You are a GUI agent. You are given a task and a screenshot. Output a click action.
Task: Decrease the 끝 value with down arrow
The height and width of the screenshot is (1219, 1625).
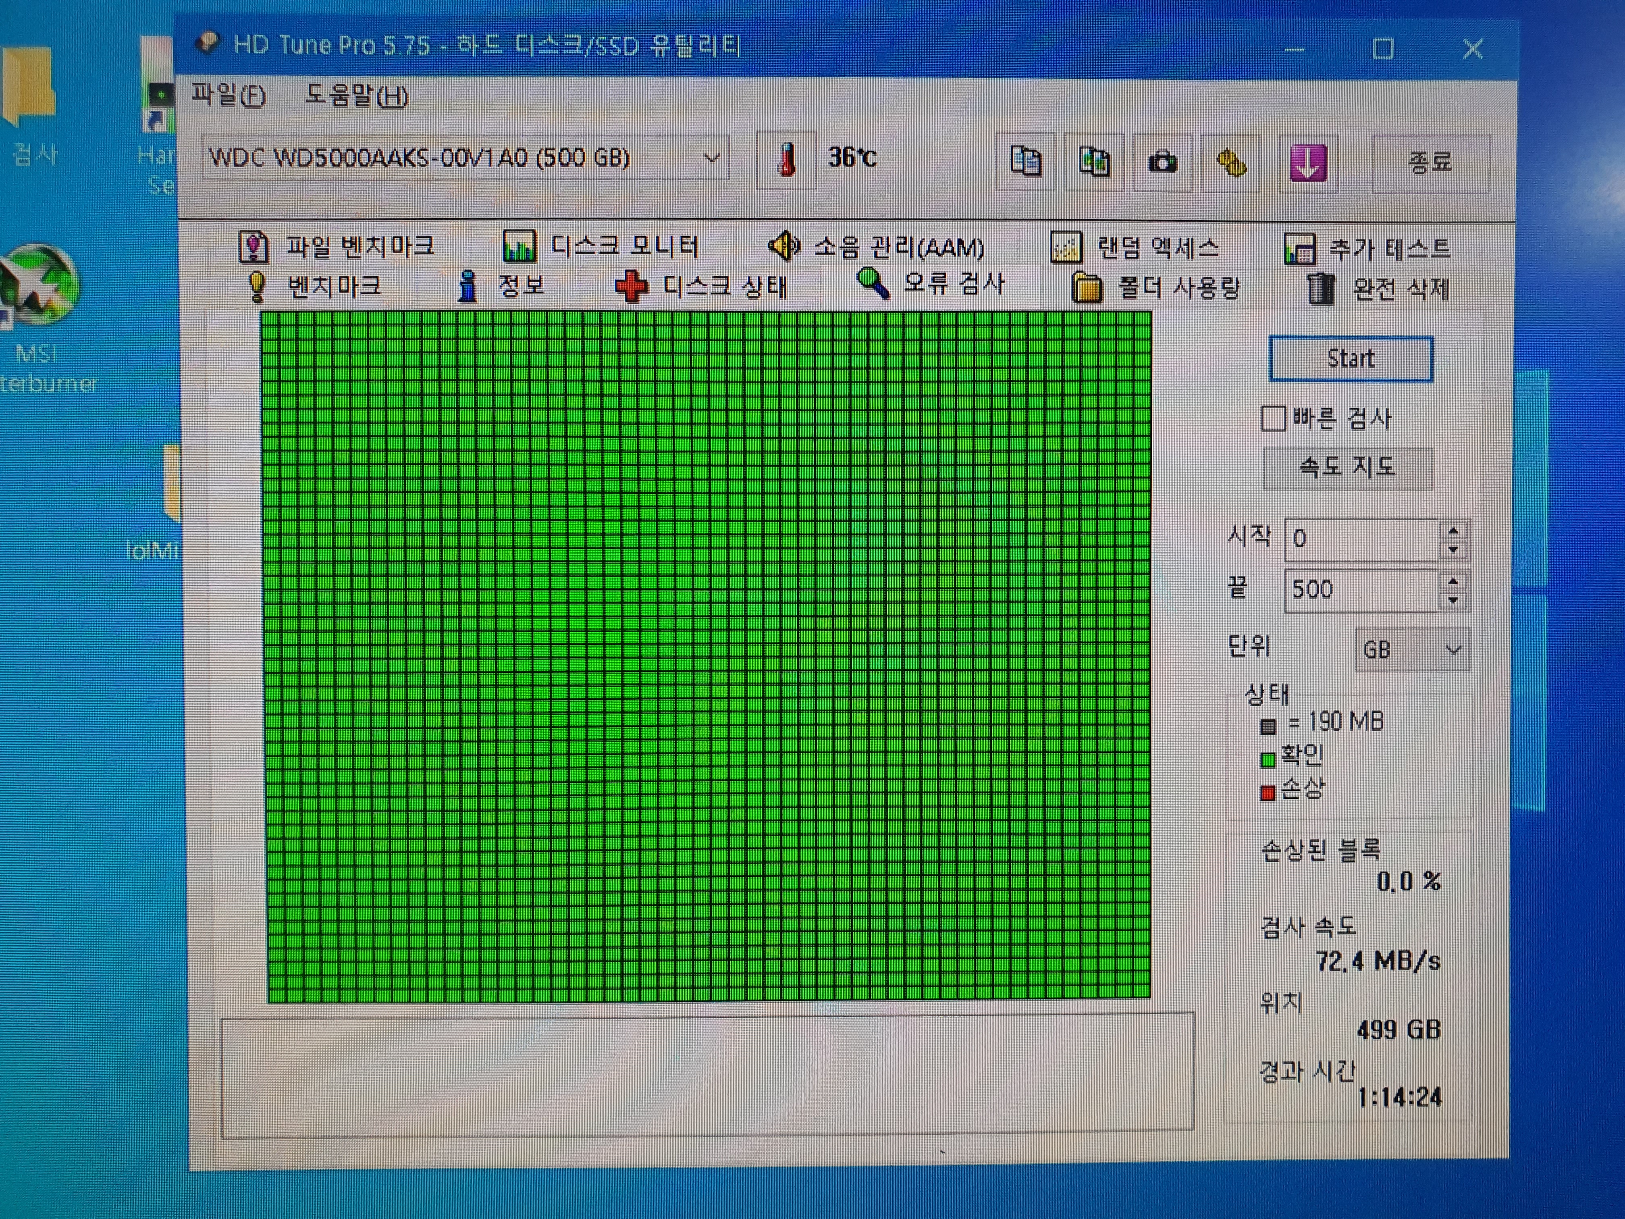(x=1453, y=600)
